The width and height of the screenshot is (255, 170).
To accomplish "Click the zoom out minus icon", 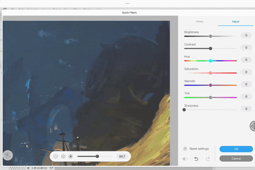I will tap(56, 156).
